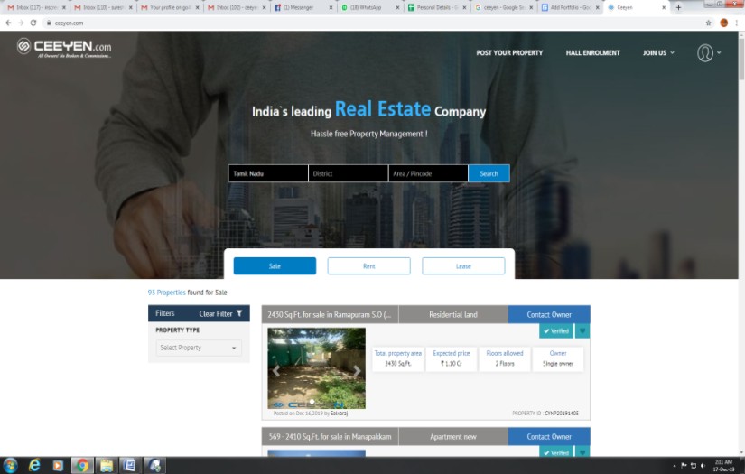This screenshot has height=474, width=745.
Task: Click Apartment new label
Action: pyautogui.click(x=452, y=436)
